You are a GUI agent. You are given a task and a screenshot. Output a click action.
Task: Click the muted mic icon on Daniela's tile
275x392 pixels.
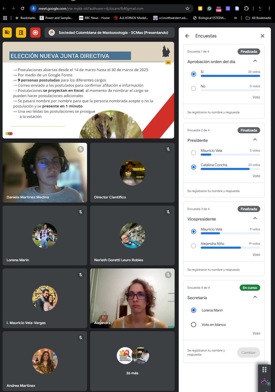[x=81, y=149]
